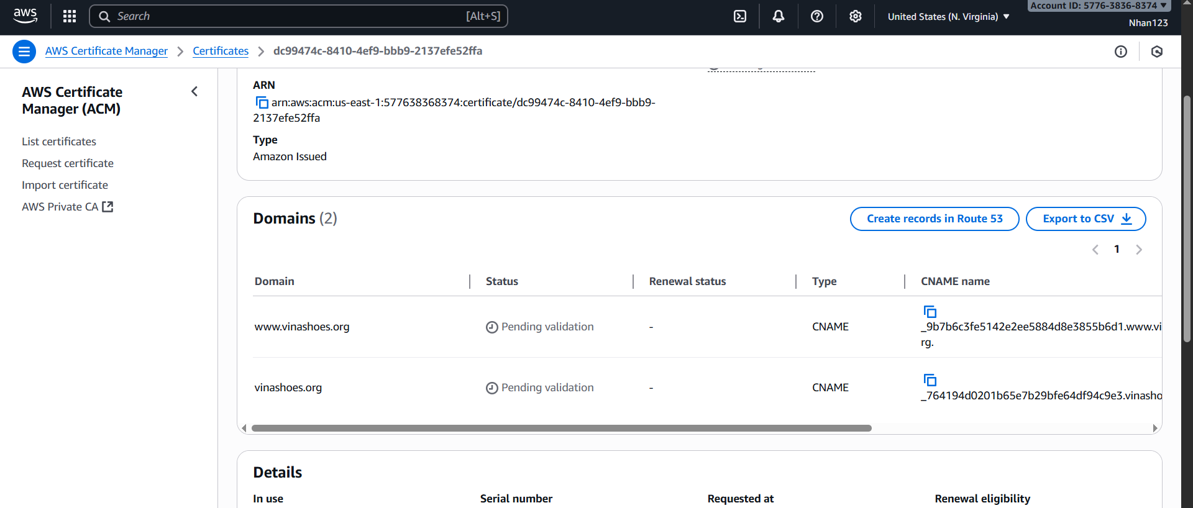Go to next domains page

1139,250
